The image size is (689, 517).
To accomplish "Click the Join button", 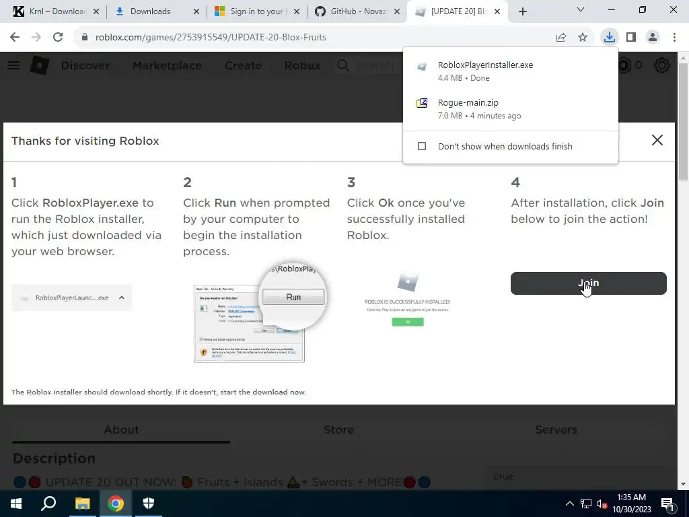I will click(x=588, y=283).
